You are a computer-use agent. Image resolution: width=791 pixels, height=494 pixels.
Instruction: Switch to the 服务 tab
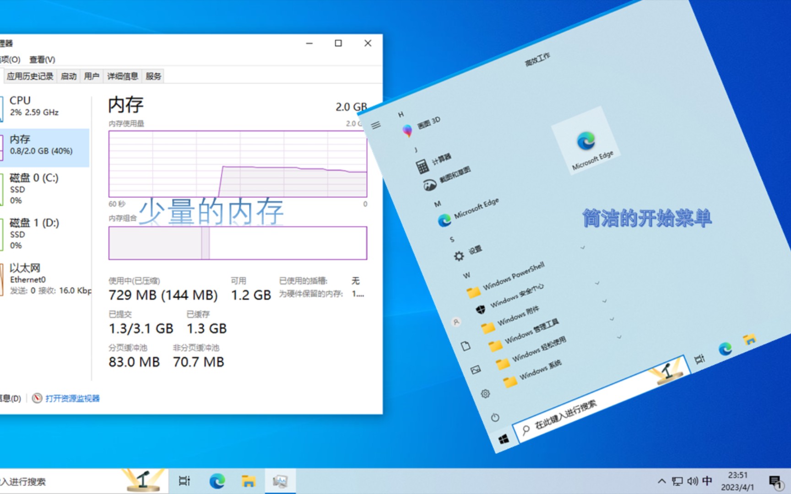point(153,76)
